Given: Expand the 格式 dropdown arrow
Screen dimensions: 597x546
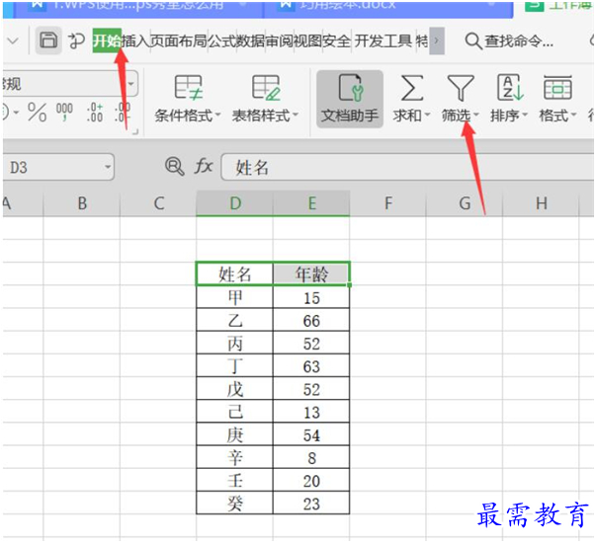Looking at the screenshot, I should pyautogui.click(x=573, y=115).
